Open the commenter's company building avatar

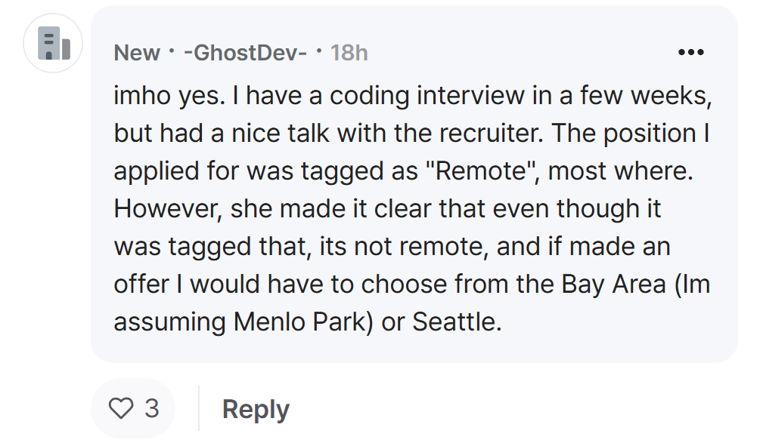(53, 43)
